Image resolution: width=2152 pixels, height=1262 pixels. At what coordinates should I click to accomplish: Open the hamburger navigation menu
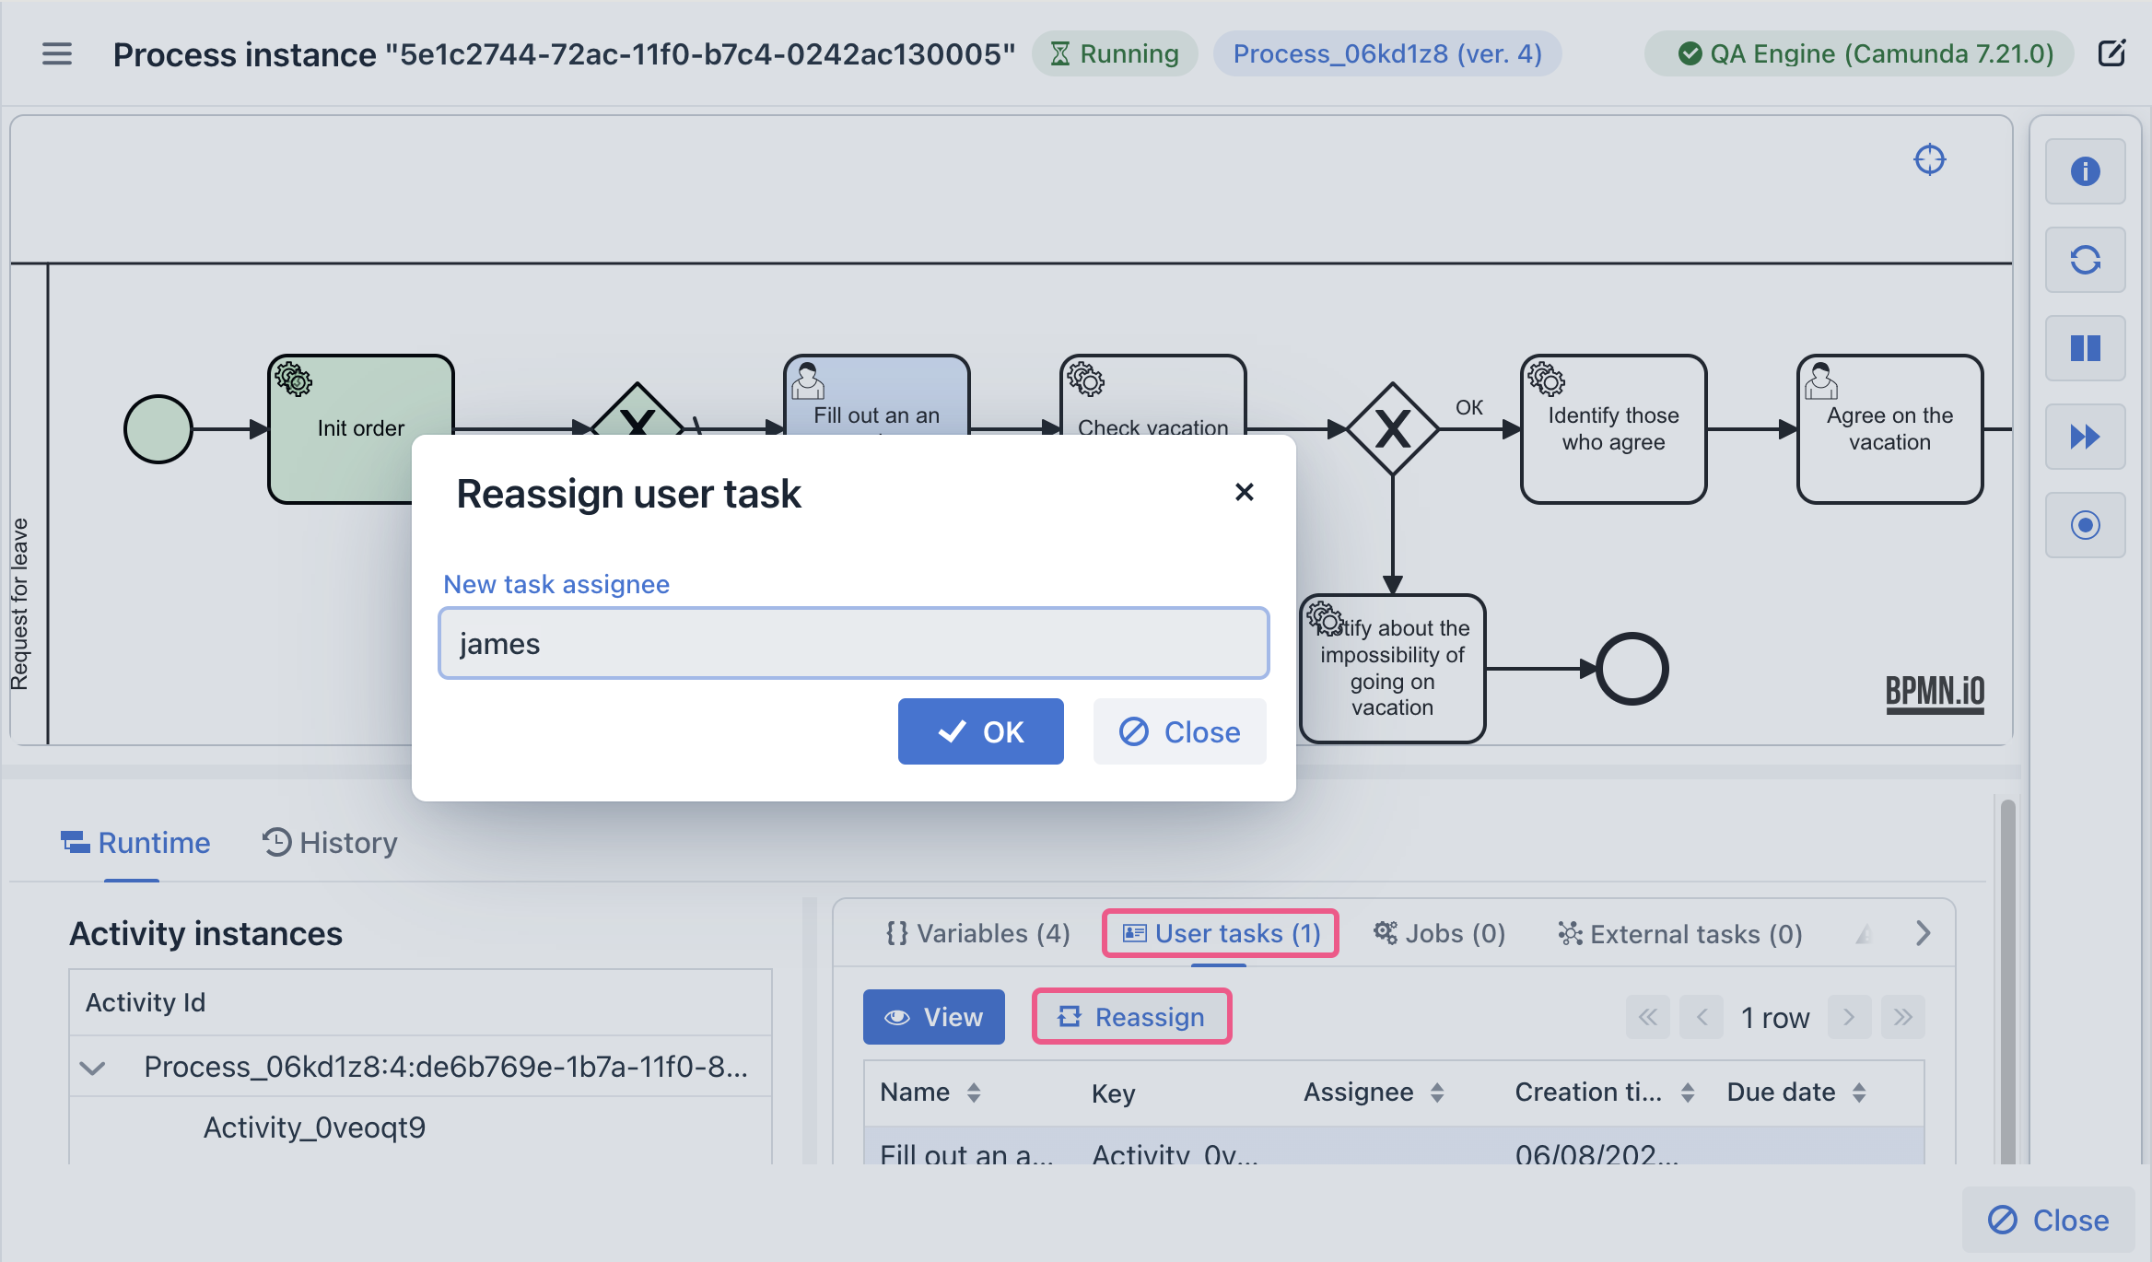57,54
